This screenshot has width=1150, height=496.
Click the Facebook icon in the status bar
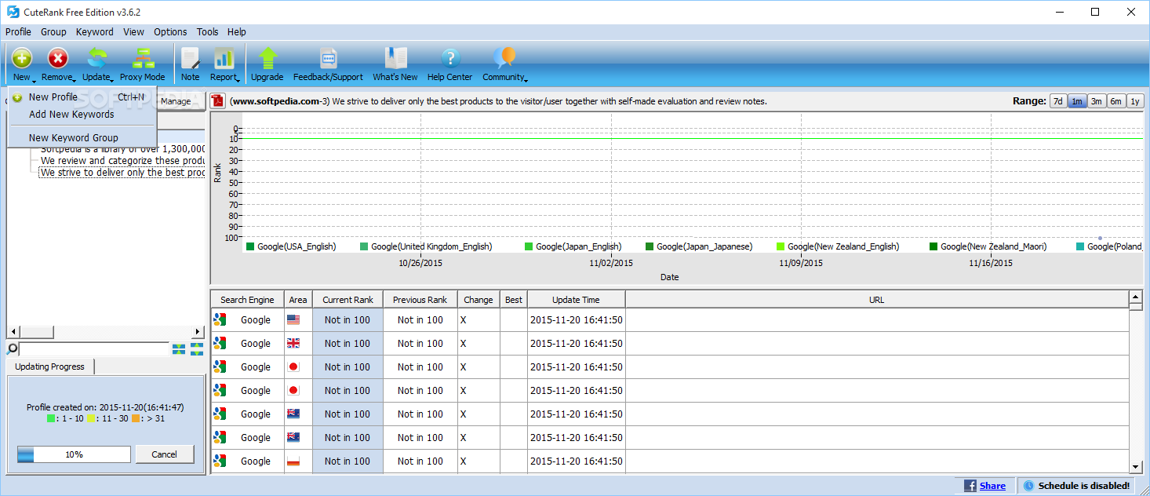click(970, 486)
